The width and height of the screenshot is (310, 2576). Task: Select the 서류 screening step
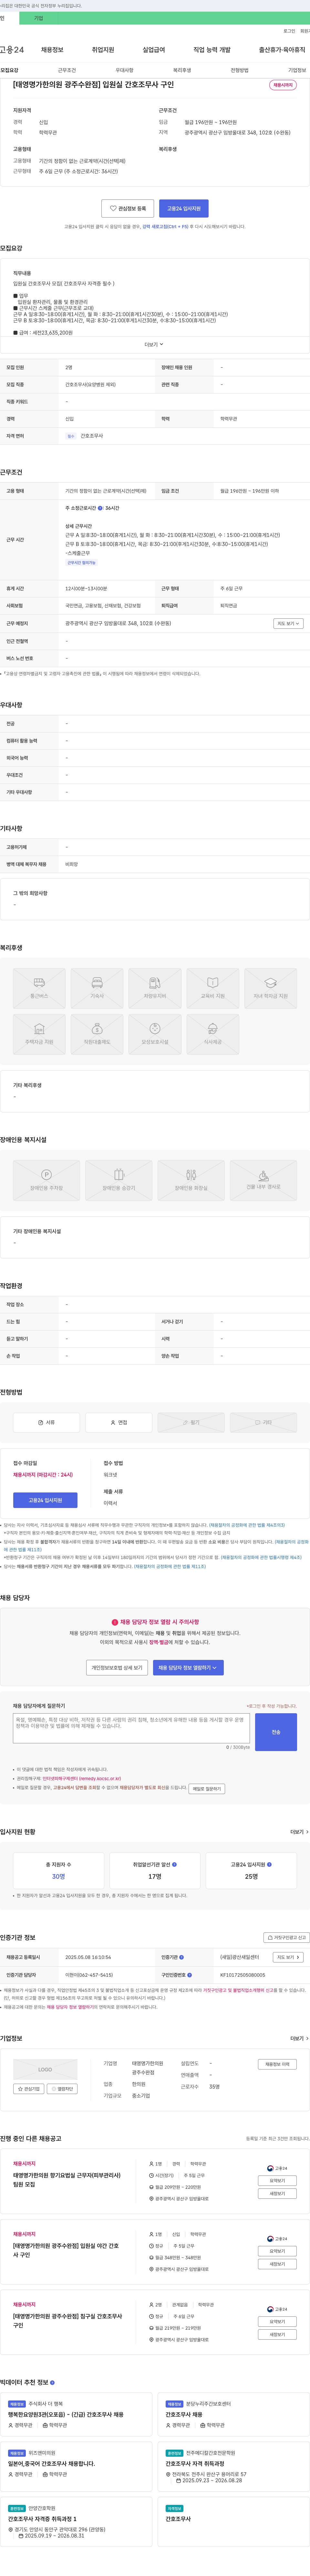pos(46,1422)
